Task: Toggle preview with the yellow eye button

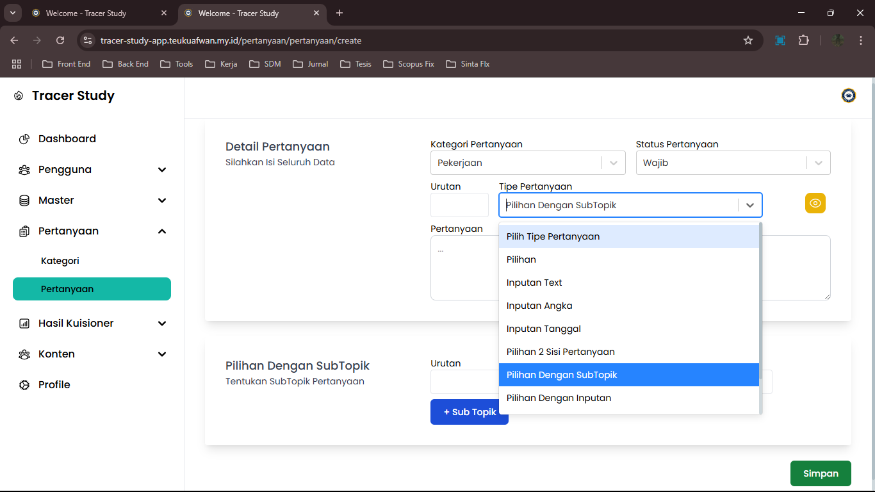Action: point(815,203)
